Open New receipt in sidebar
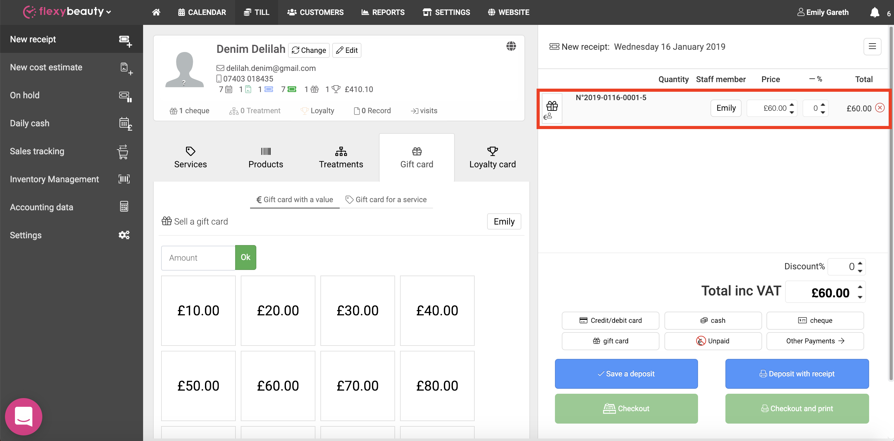This screenshot has height=441, width=894. [72, 39]
